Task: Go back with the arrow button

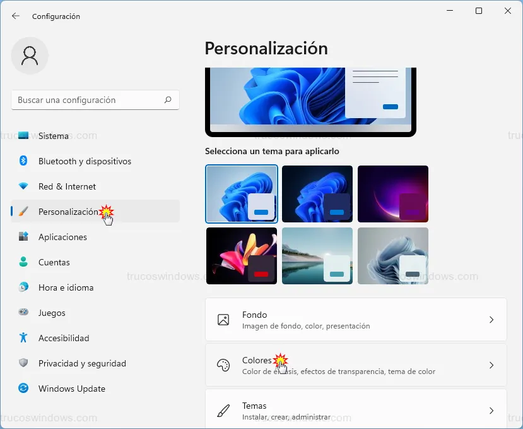Action: (16, 16)
